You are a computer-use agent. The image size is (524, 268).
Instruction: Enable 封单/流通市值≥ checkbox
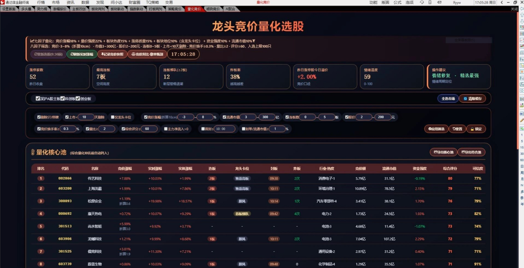point(244,129)
